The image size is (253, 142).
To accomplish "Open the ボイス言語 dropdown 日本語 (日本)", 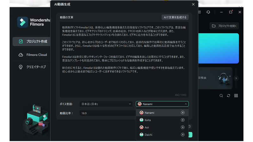I will pos(106,104).
